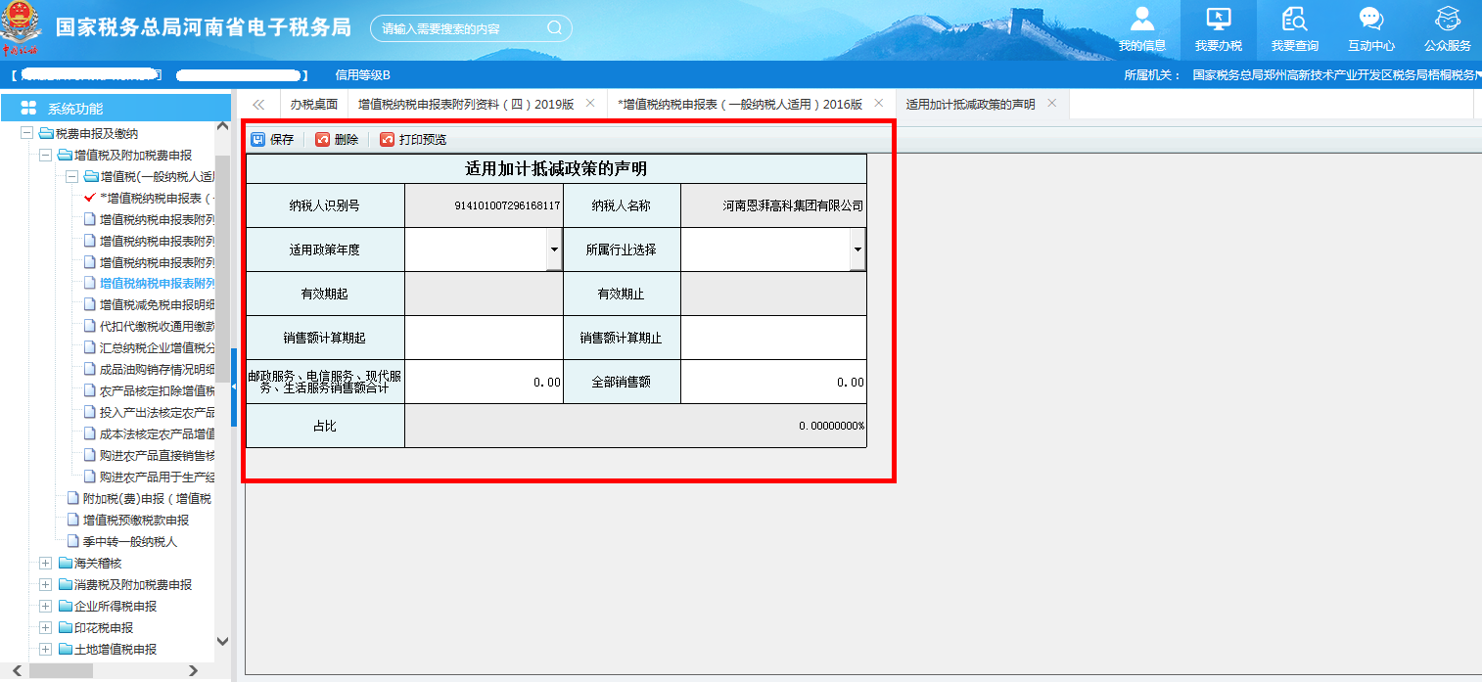
Task: Collapse the 增值税及附加税费申报 folder
Action: click(45, 155)
